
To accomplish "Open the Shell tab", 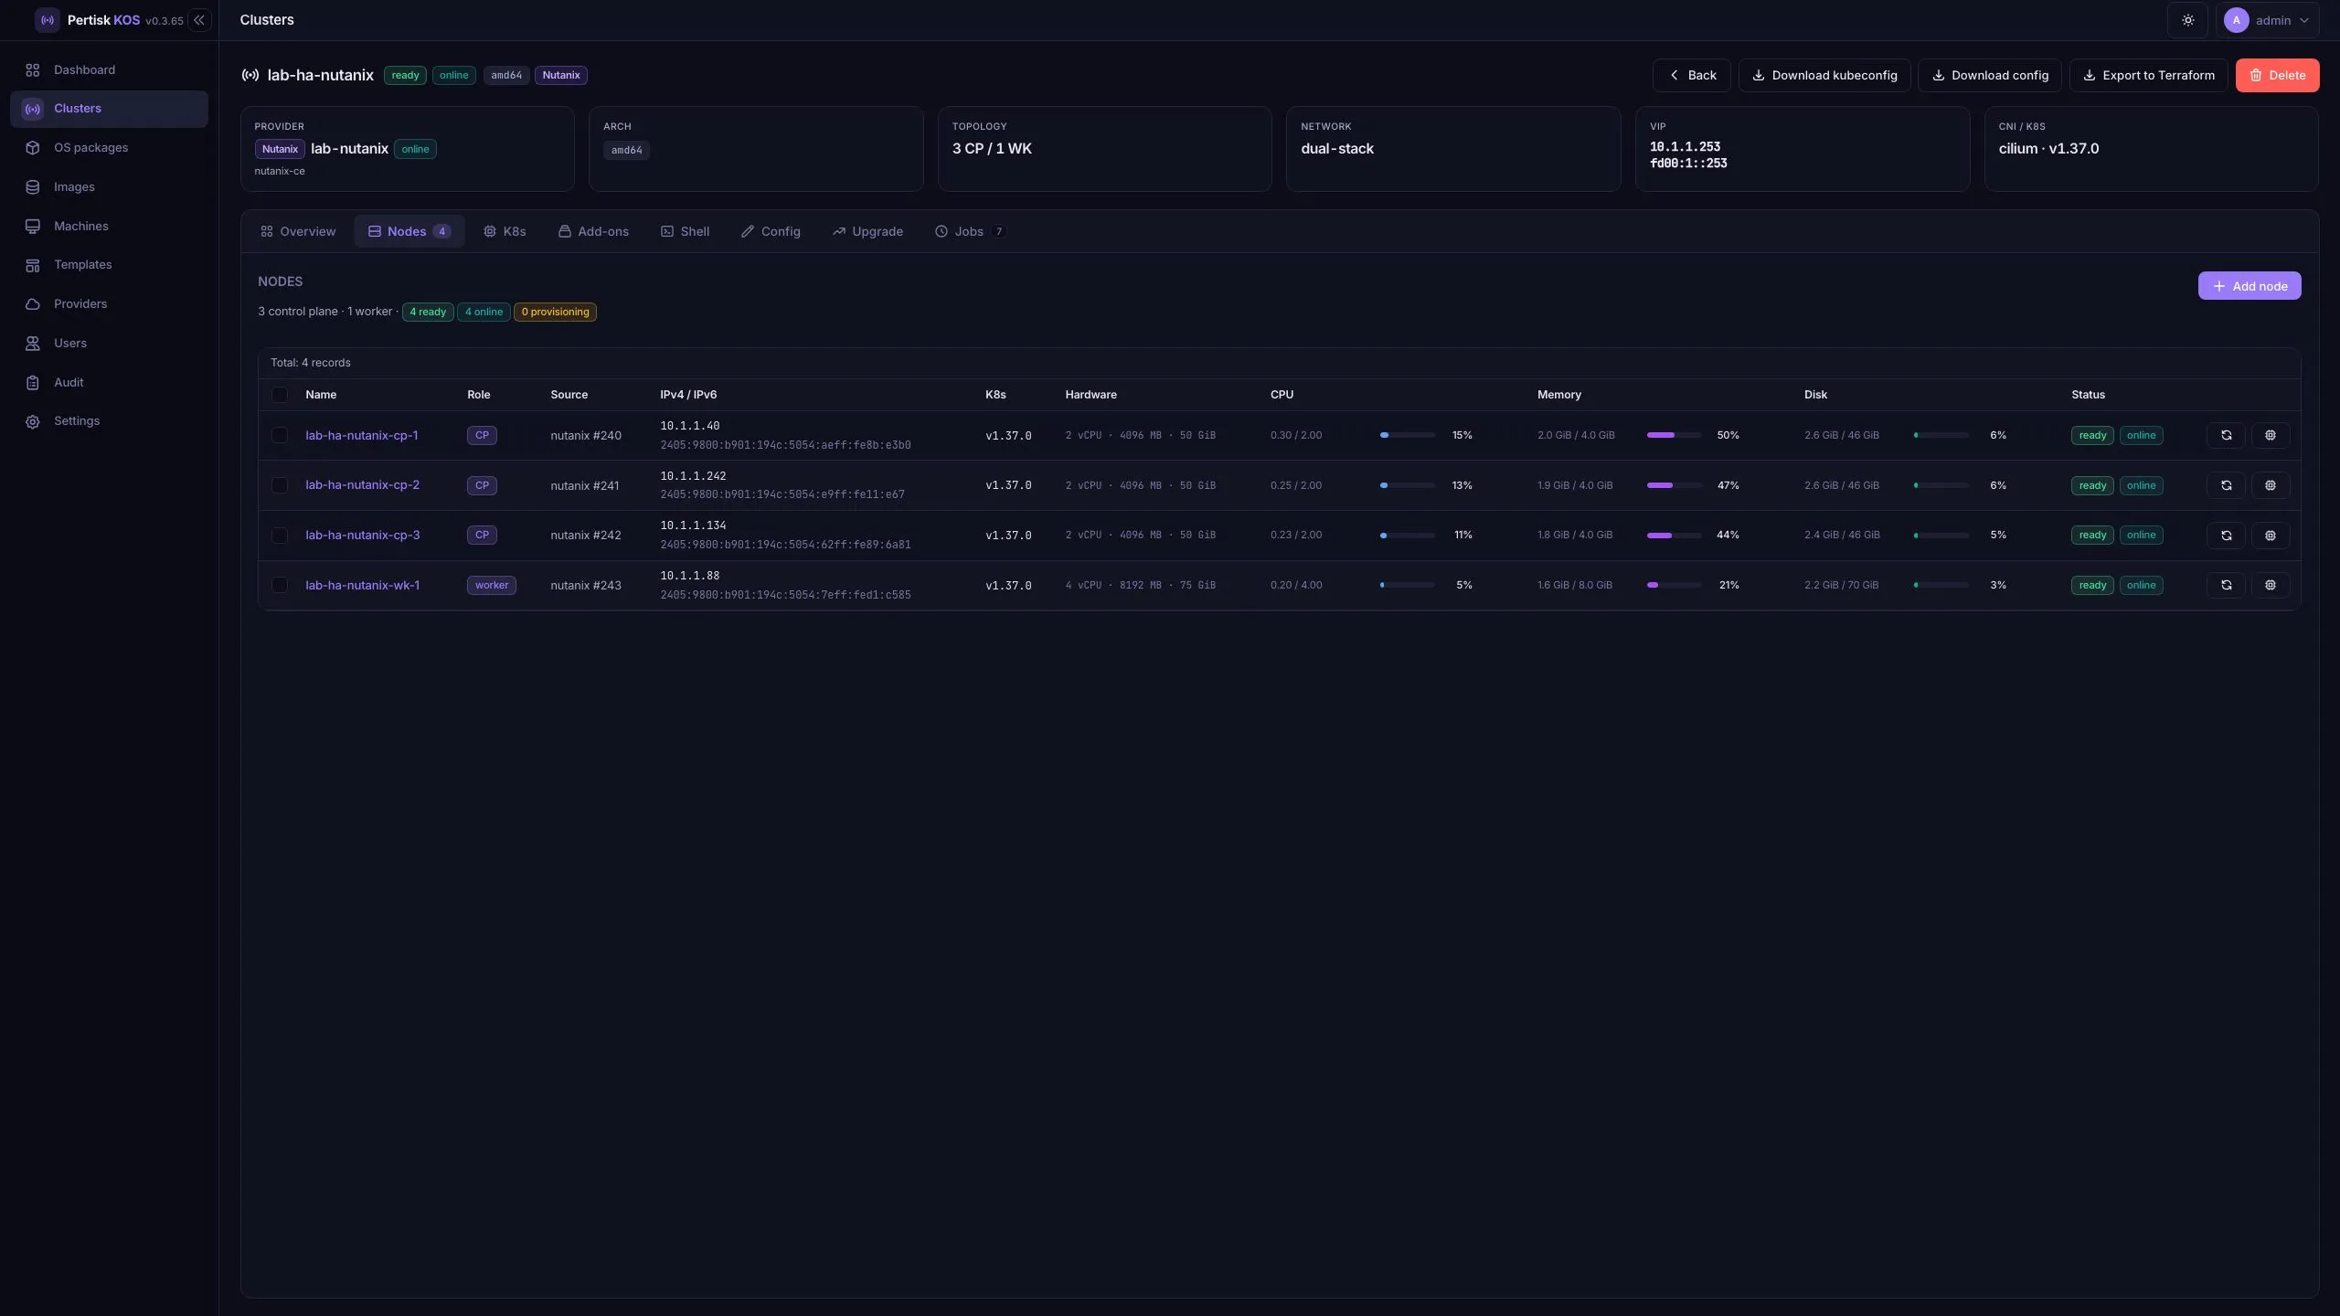I will coord(685,231).
